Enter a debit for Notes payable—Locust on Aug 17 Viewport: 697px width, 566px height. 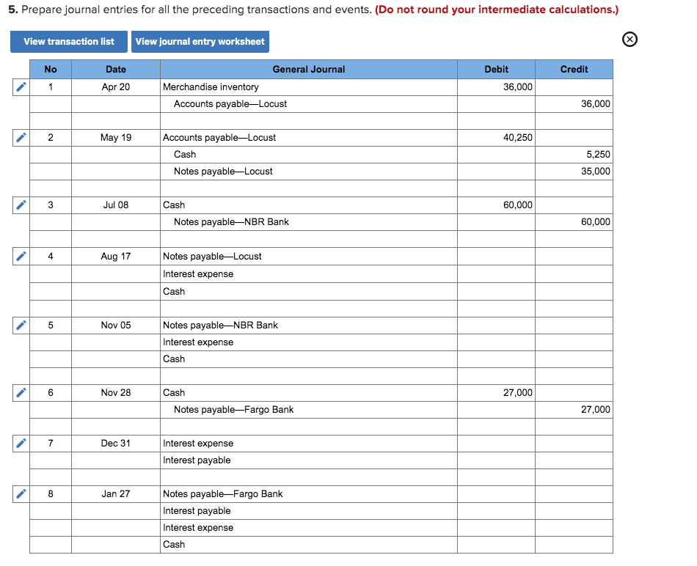tap(495, 256)
